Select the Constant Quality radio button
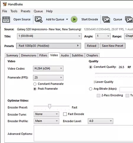The width and height of the screenshot is (133, 143). click(x=91, y=67)
